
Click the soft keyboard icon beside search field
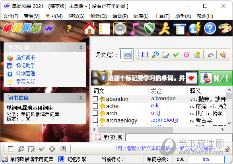tap(128, 55)
